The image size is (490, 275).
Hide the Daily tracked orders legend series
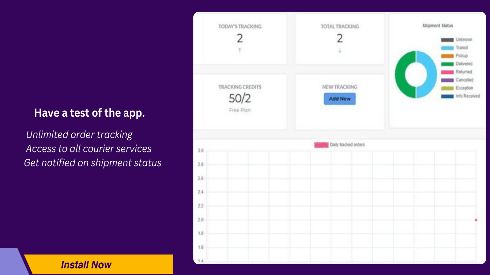[x=321, y=145]
